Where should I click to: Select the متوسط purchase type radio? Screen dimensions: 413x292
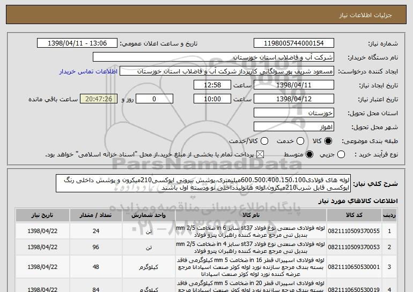tap(309, 154)
